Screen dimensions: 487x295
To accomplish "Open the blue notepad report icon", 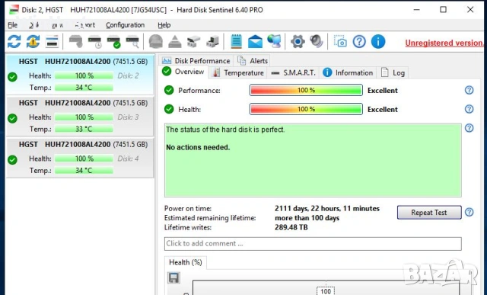I will tap(237, 41).
